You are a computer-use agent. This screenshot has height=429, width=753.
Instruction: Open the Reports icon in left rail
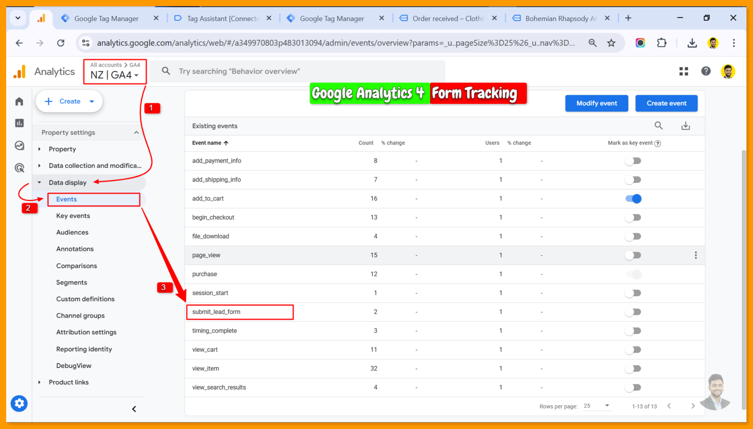[x=19, y=123]
